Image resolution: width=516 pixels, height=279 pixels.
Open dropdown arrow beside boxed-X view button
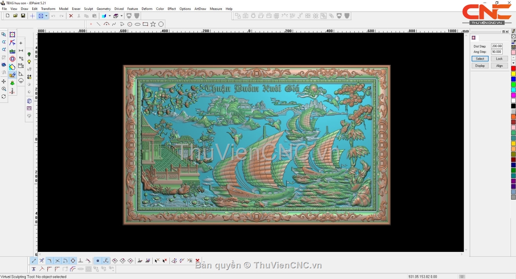point(46,16)
